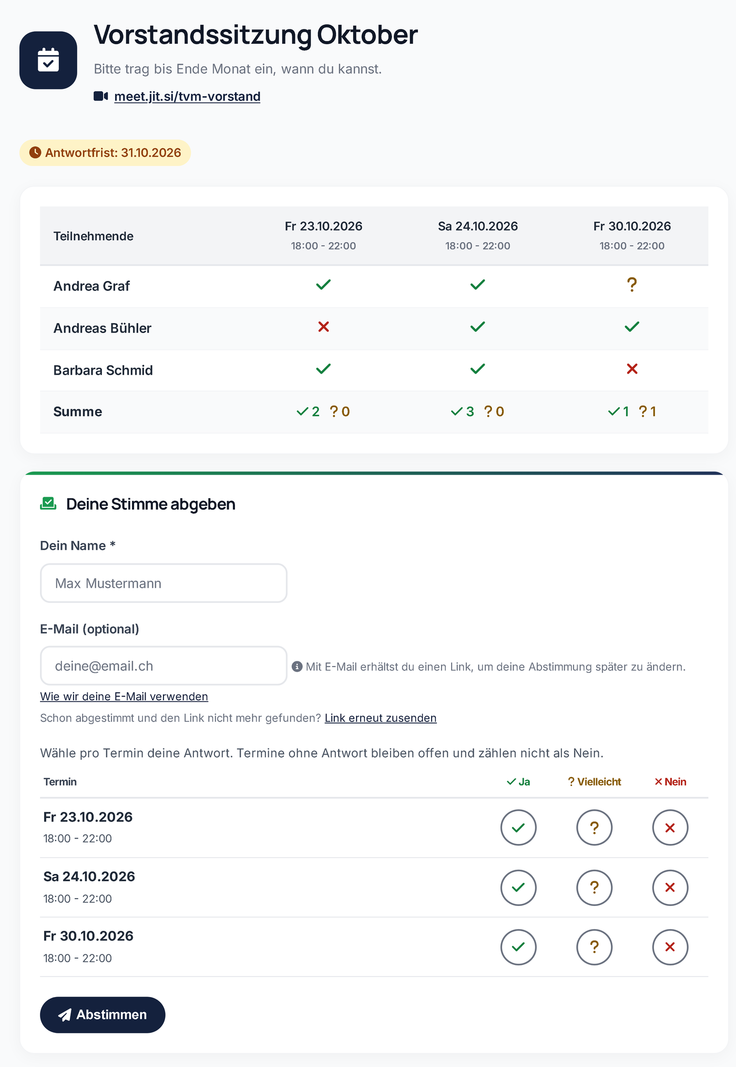
Task: Click the calendar check app icon
Action: pyautogui.click(x=48, y=60)
